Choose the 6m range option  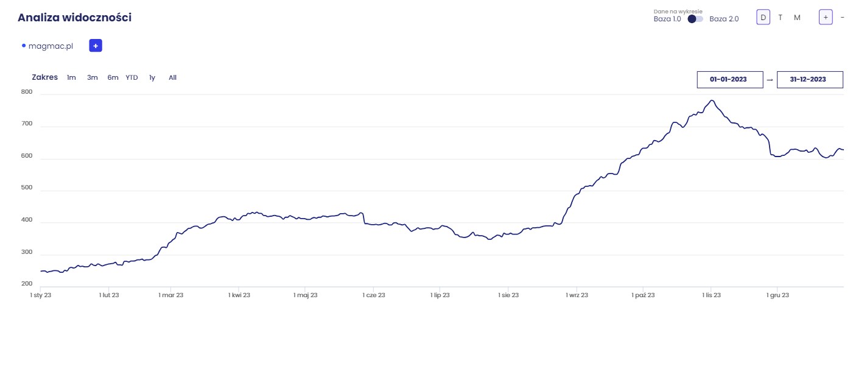(x=113, y=77)
